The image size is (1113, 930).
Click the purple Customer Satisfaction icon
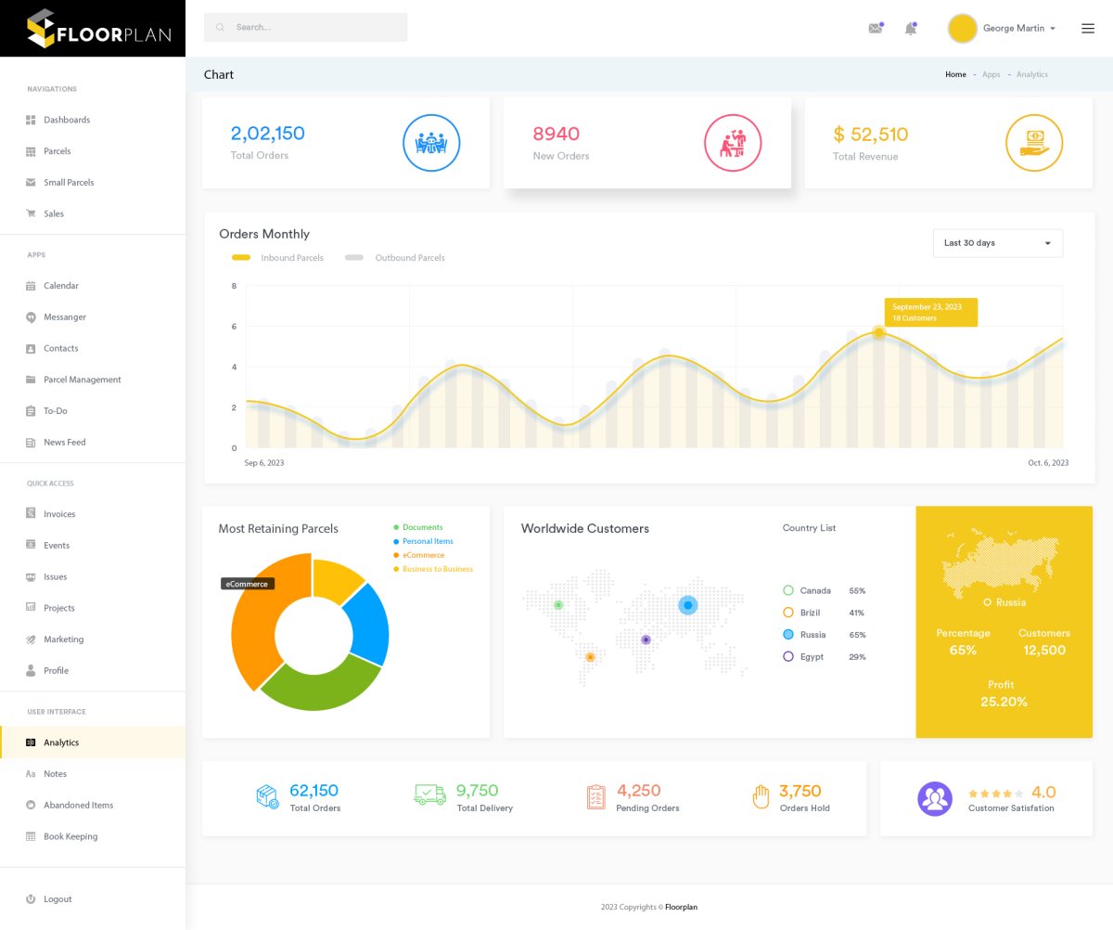point(935,798)
